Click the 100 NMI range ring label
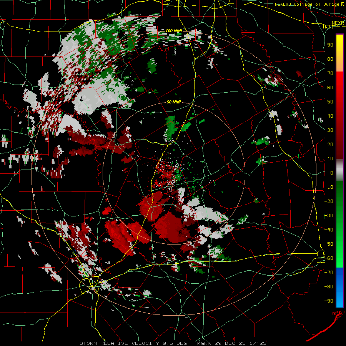The image size is (346, 346). (x=174, y=31)
